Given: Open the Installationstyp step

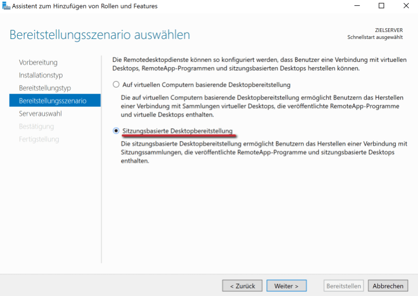Looking at the screenshot, I should pyautogui.click(x=41, y=75).
